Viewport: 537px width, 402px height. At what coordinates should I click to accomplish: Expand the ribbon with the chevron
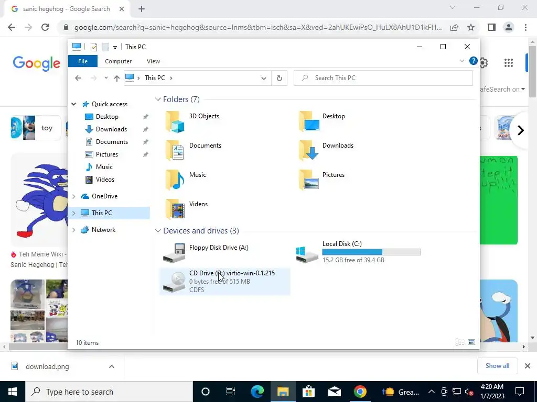pos(461,61)
